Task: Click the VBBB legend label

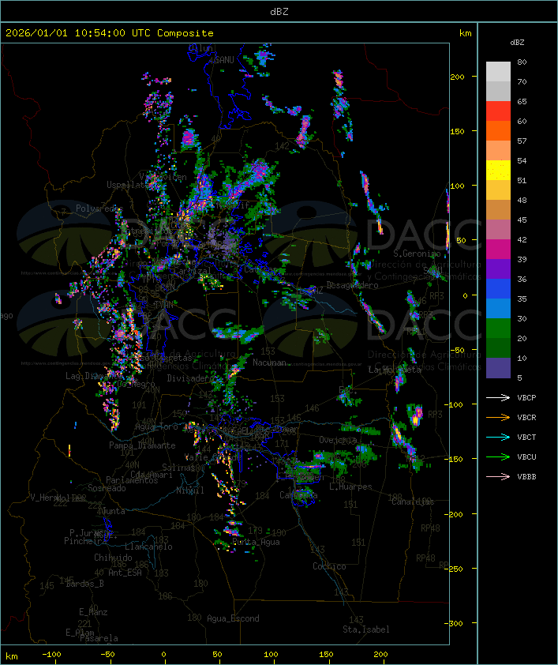Action: pyautogui.click(x=526, y=477)
